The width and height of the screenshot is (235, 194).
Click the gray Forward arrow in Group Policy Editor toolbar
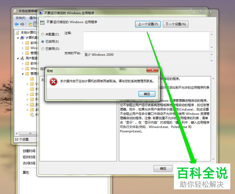22,24
